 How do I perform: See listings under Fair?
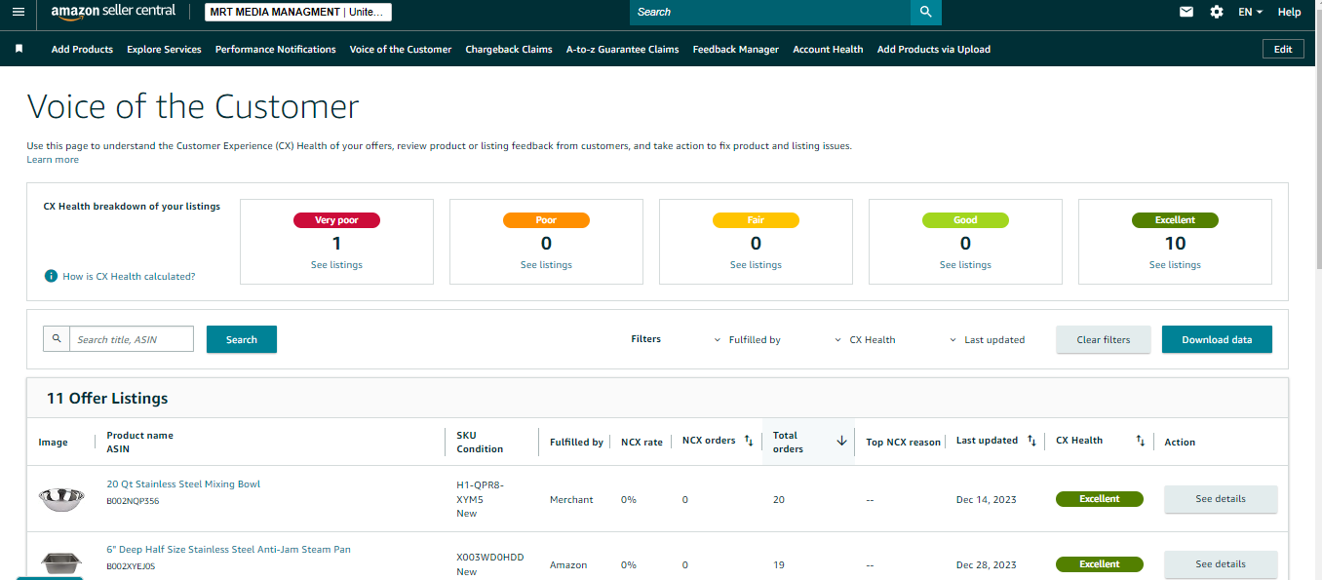pos(756,265)
